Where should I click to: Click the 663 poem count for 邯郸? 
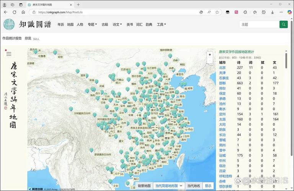coord(240,83)
